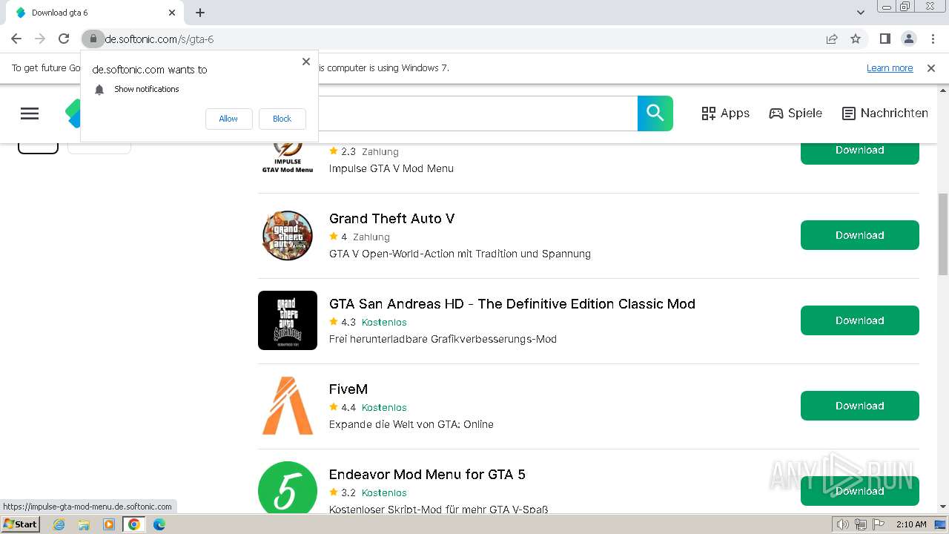Close the notification permission popup
This screenshot has height=534, width=949.
[306, 62]
